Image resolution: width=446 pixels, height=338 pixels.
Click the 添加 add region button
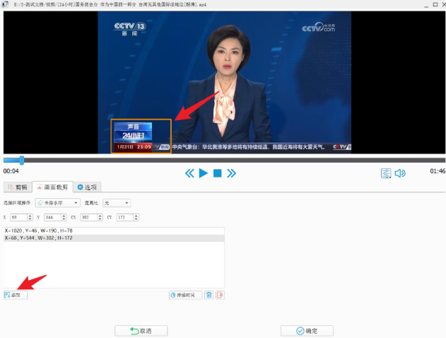[16, 295]
